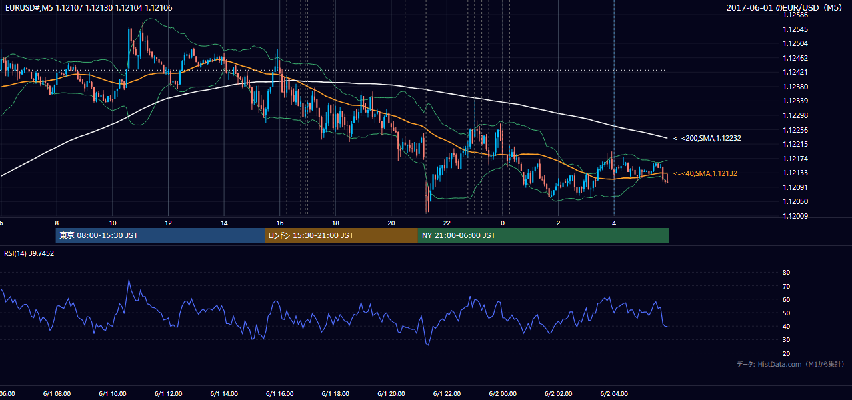
Task: Click the RSI(14) 39.7452 indicator label
Action: [x=29, y=253]
